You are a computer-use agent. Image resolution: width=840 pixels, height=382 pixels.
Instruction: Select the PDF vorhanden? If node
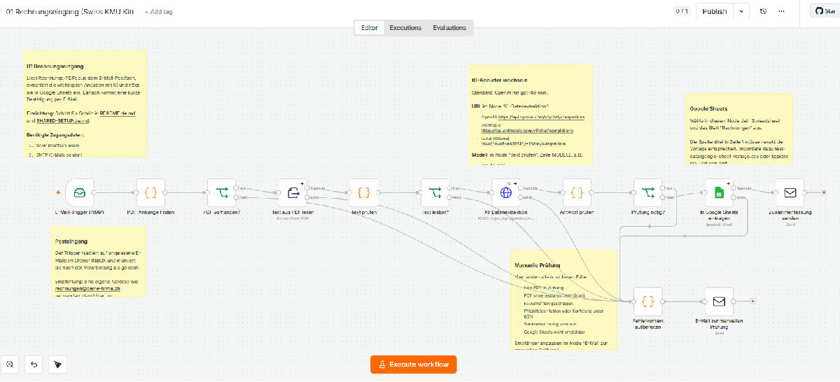221,192
